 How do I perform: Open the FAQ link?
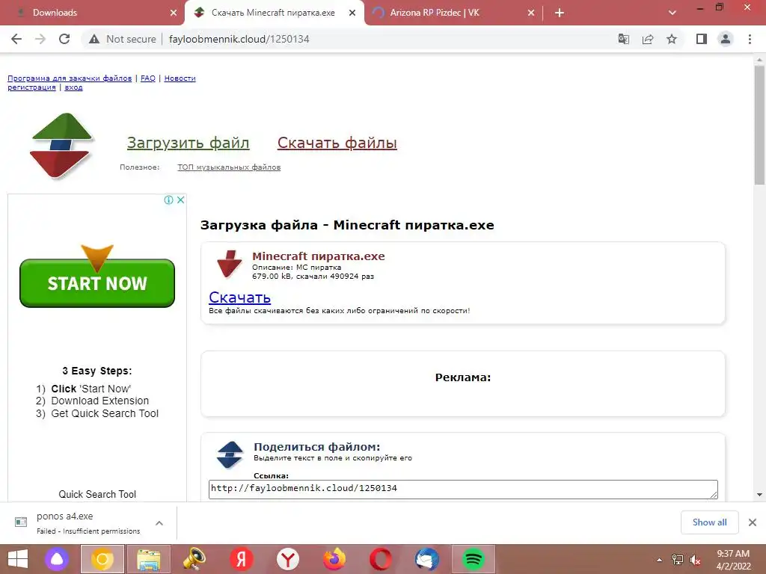click(x=148, y=78)
